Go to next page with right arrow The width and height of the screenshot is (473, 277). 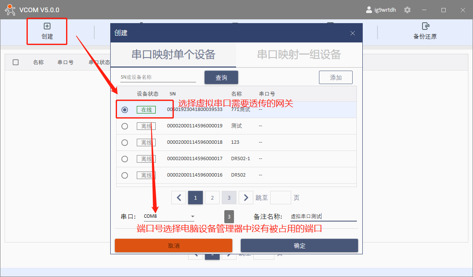[246, 198]
